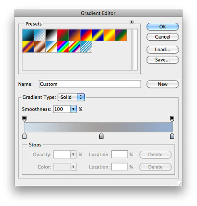Click the Cancel button
197x206 pixels.
coord(163,37)
